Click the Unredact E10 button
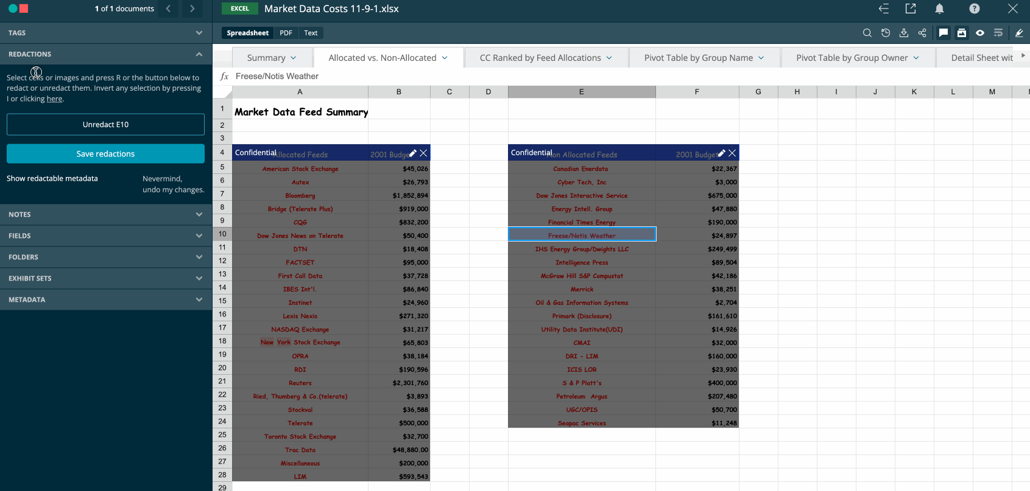This screenshot has width=1030, height=491. (106, 124)
